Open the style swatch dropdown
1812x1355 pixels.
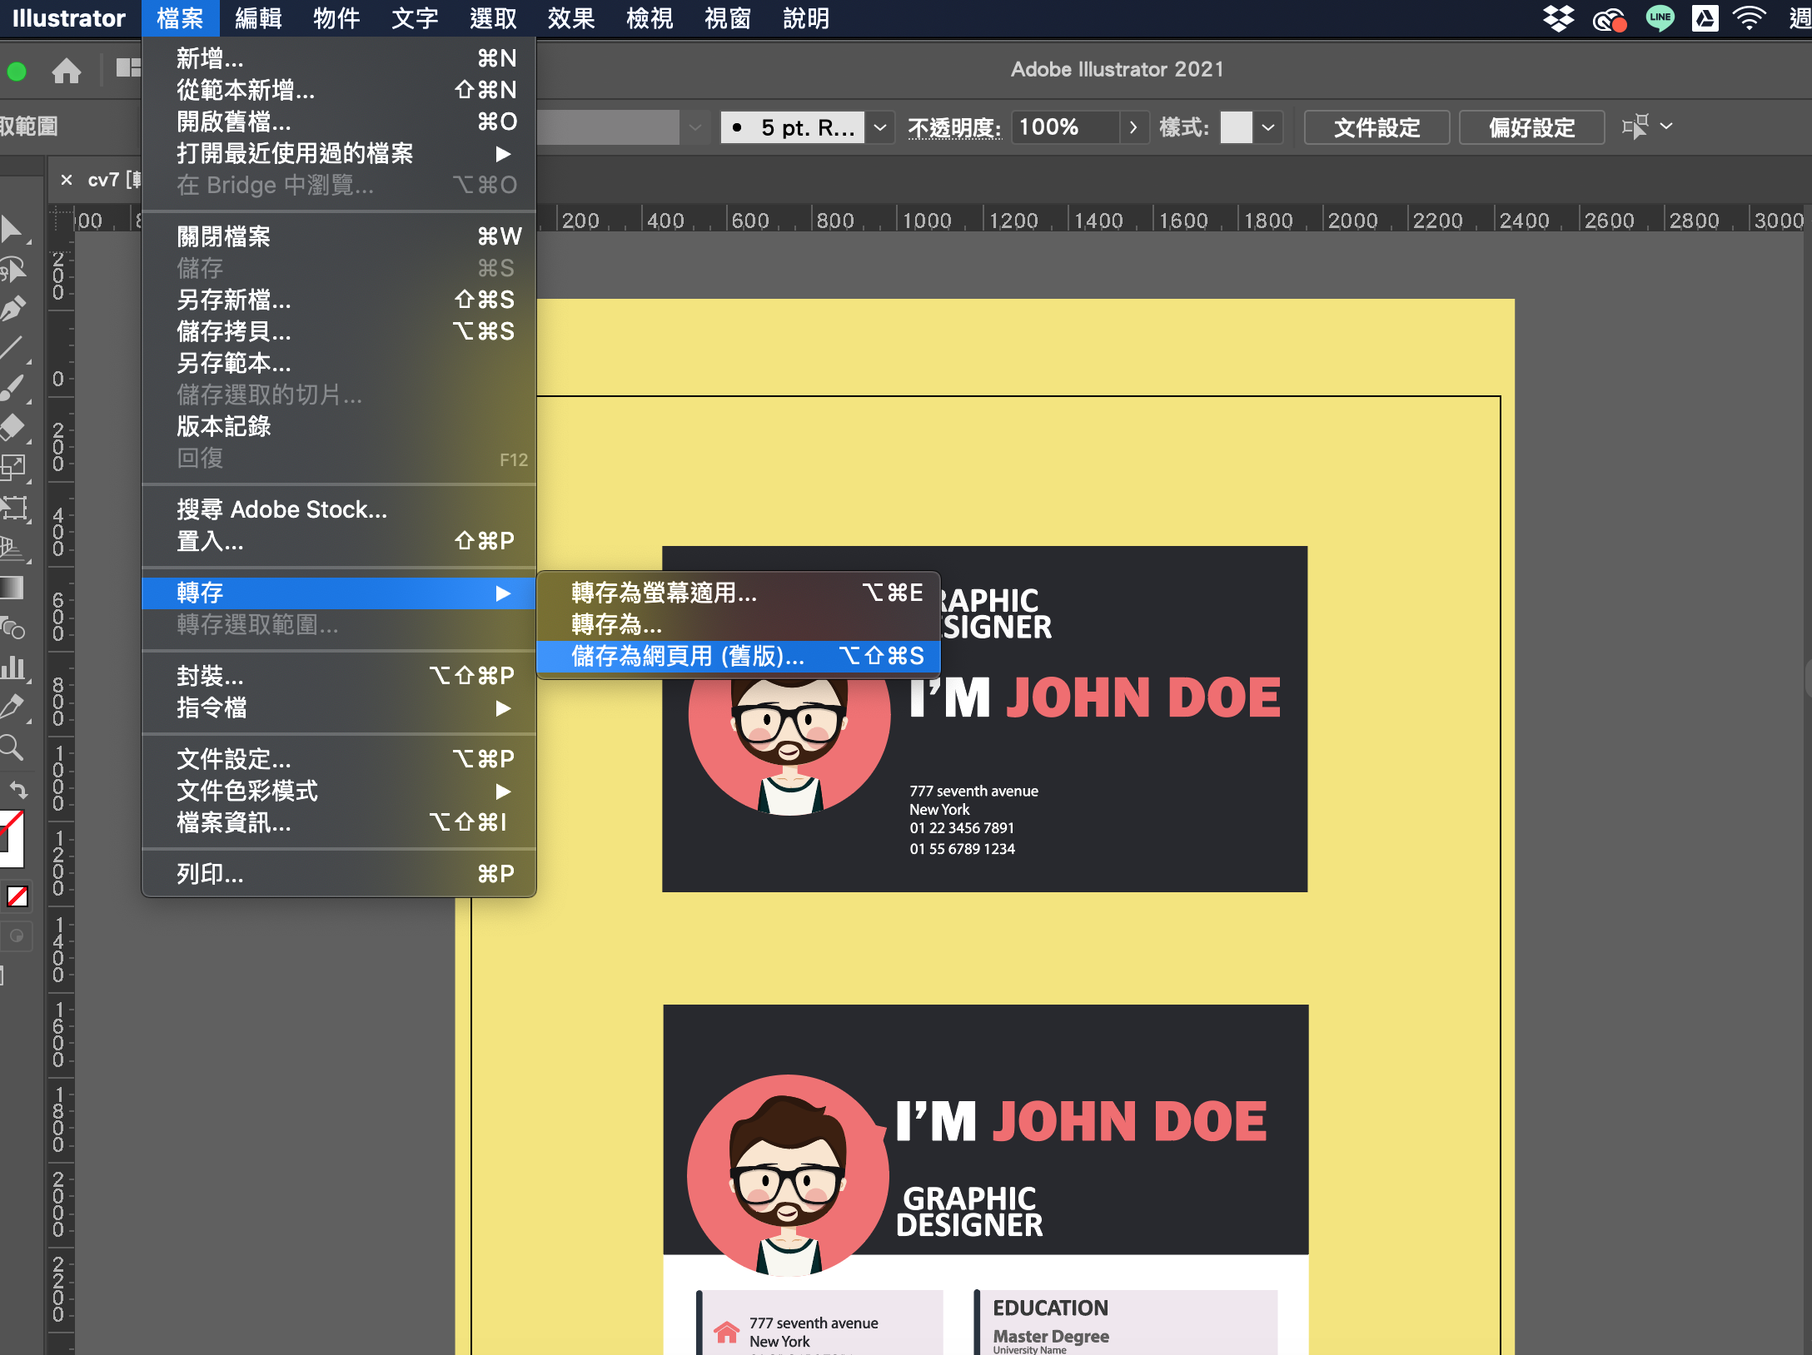(x=1268, y=127)
